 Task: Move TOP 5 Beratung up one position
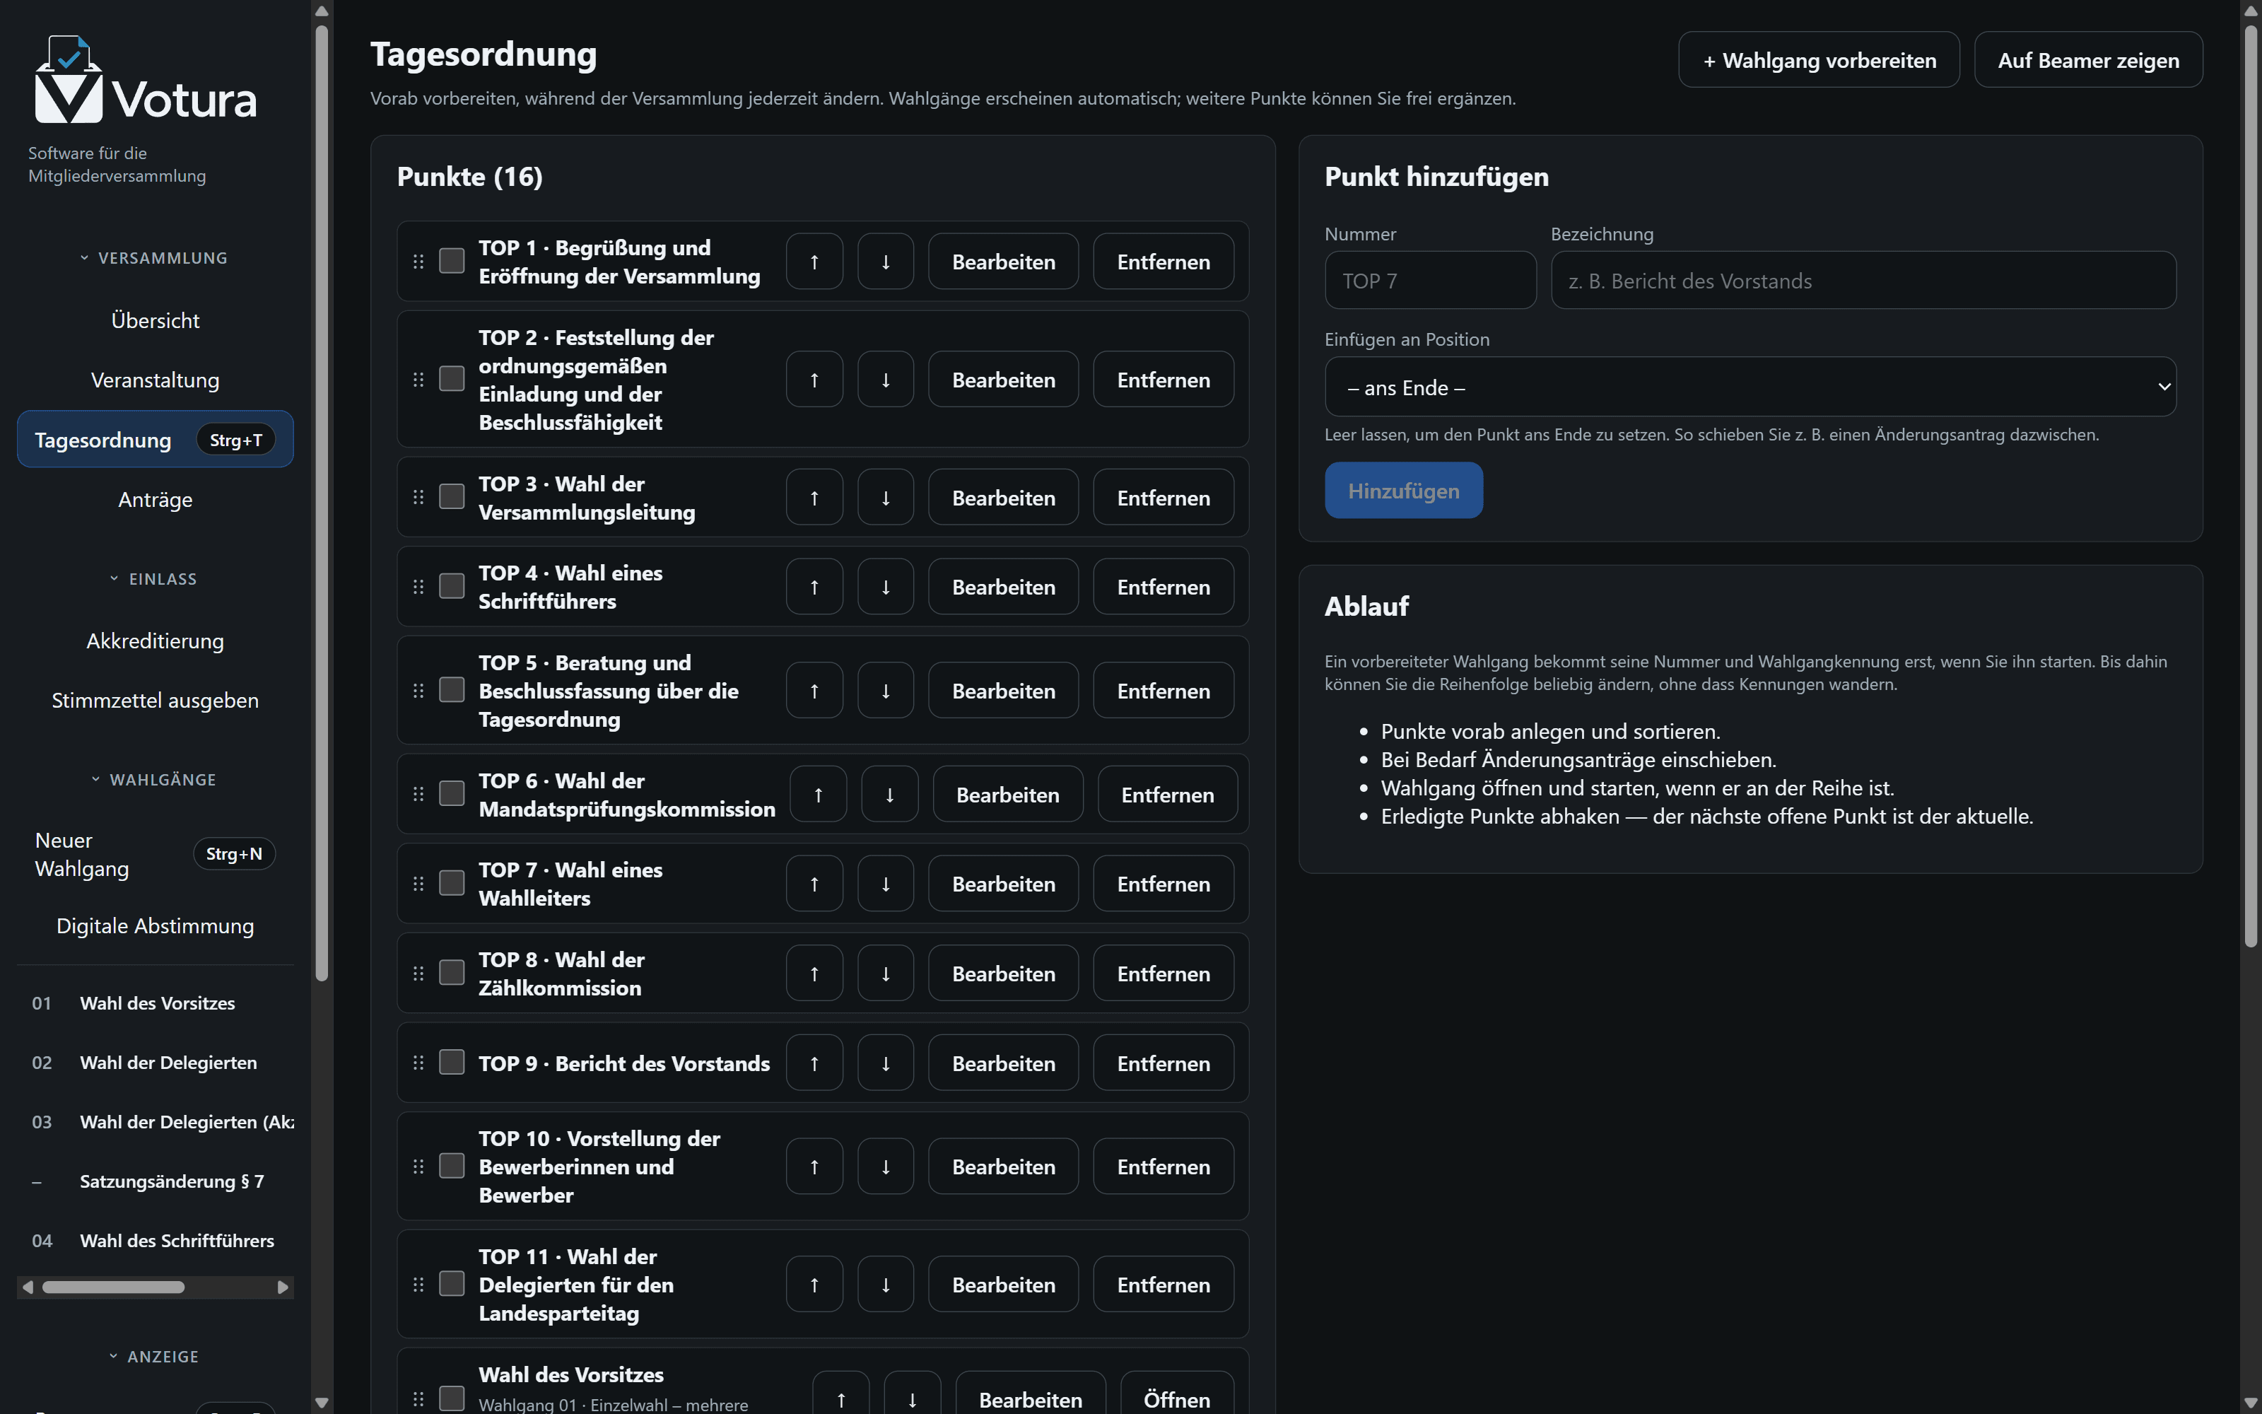(814, 691)
